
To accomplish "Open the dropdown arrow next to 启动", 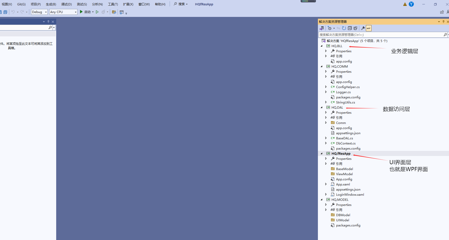I will [93, 12].
